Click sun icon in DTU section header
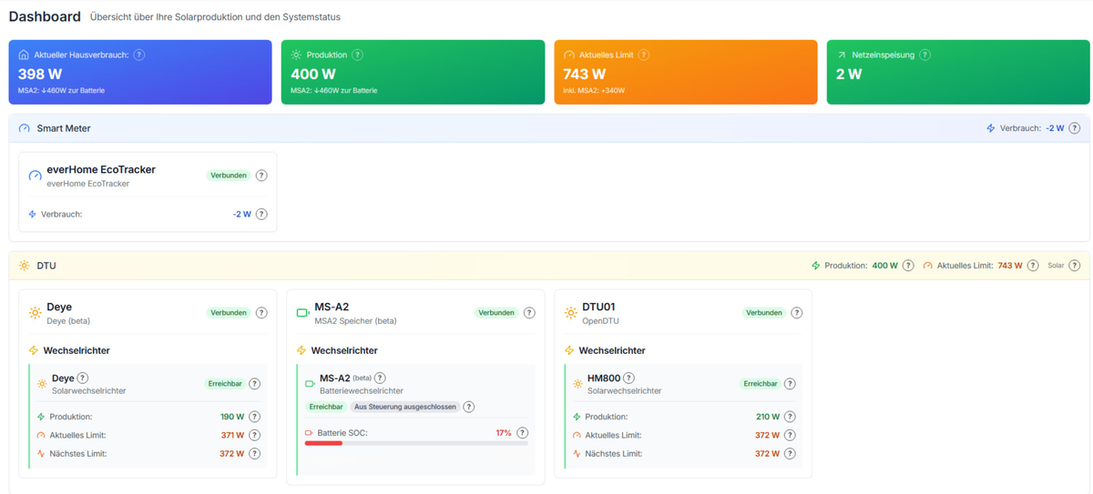The height and width of the screenshot is (494, 1093). tap(25, 266)
